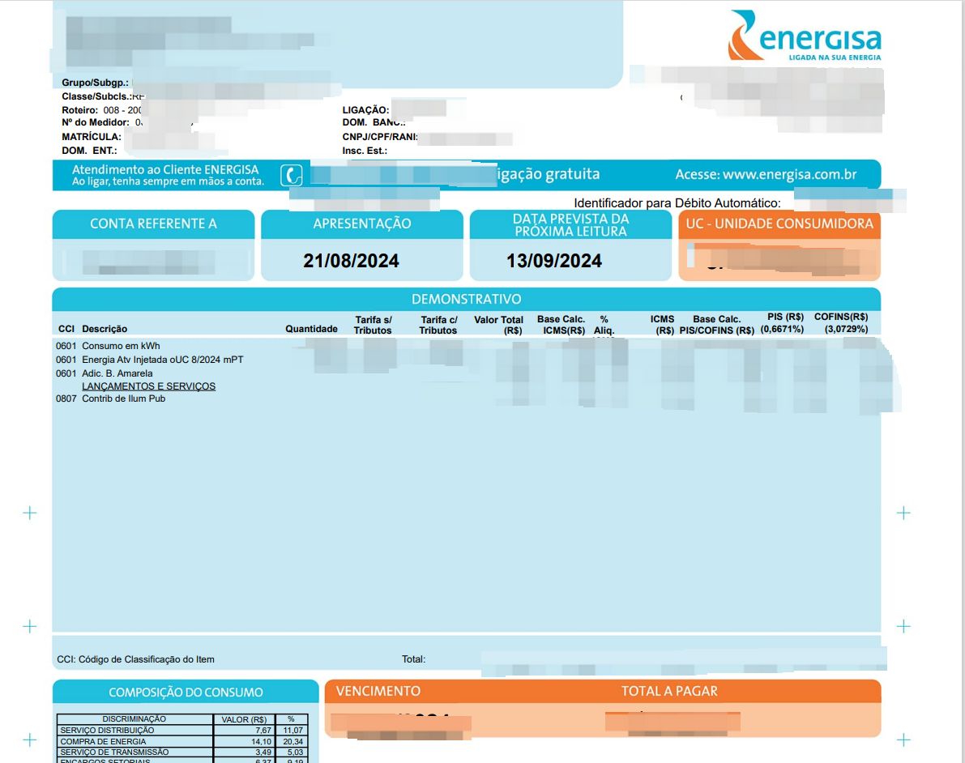Viewport: 965px width, 763px height.
Task: Click 'Identificador para Débito Automático:' text
Action: click(x=677, y=203)
